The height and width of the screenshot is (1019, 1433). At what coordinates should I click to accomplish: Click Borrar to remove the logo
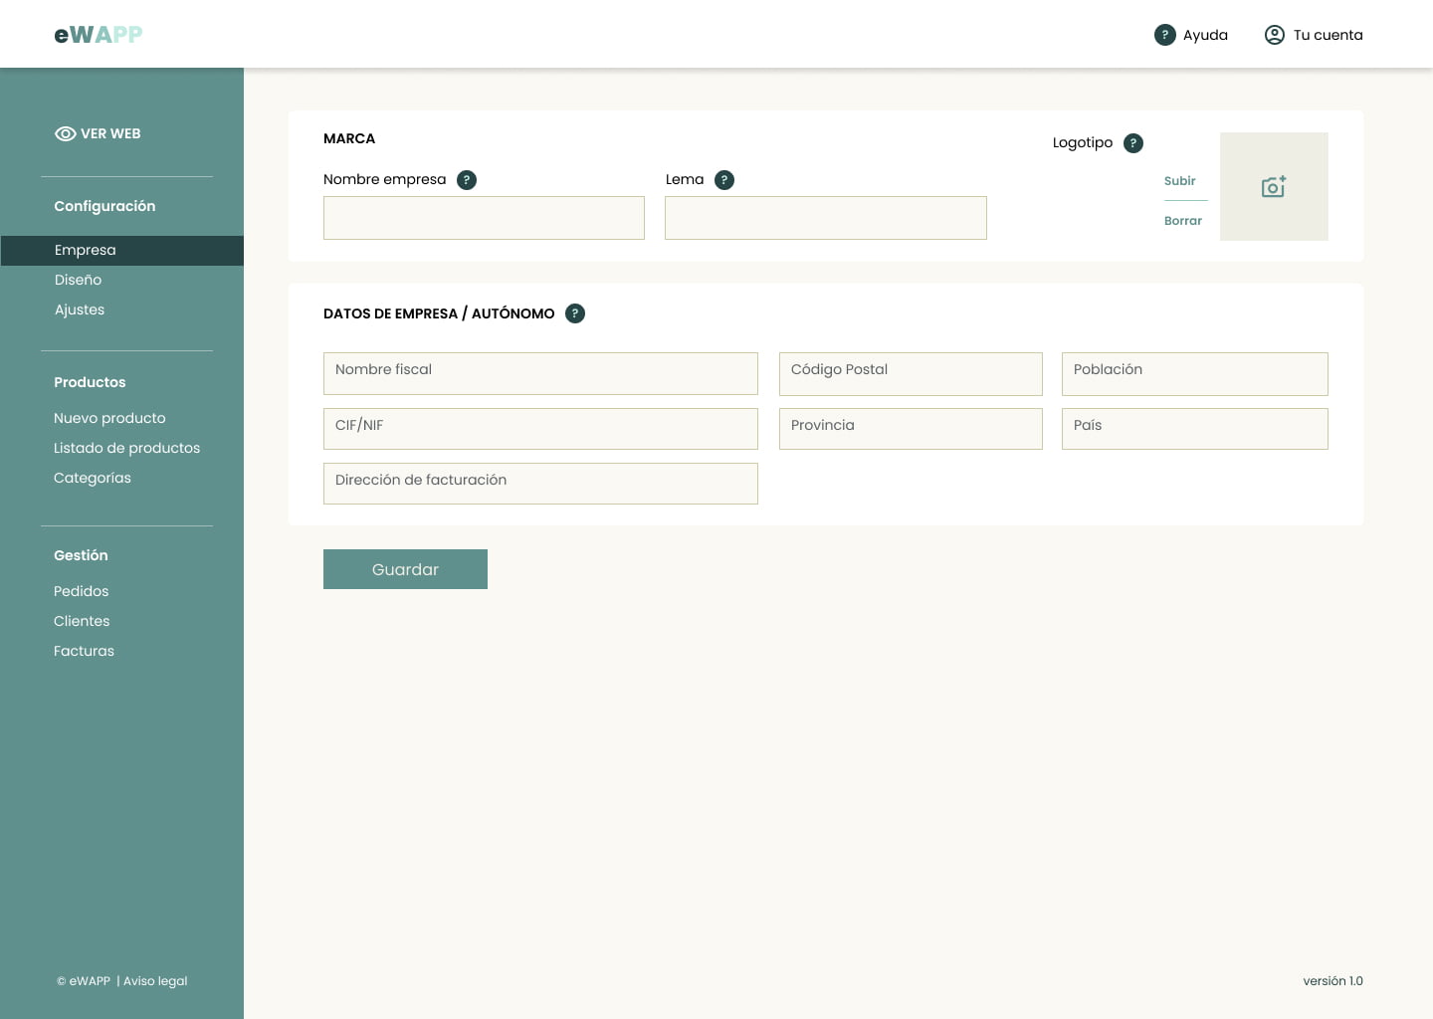click(1182, 221)
